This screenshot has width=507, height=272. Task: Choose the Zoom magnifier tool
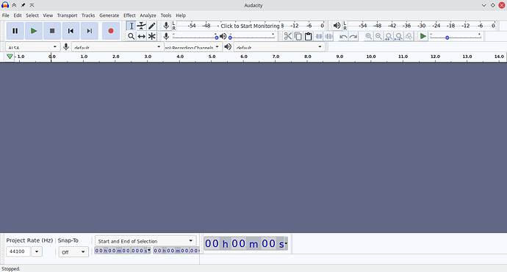coord(131,36)
